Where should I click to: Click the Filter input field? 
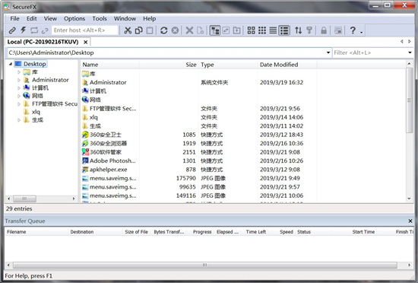point(370,52)
